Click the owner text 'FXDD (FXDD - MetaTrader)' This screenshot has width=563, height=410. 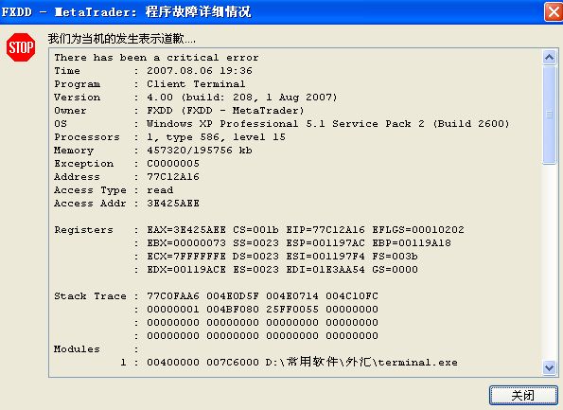(225, 111)
